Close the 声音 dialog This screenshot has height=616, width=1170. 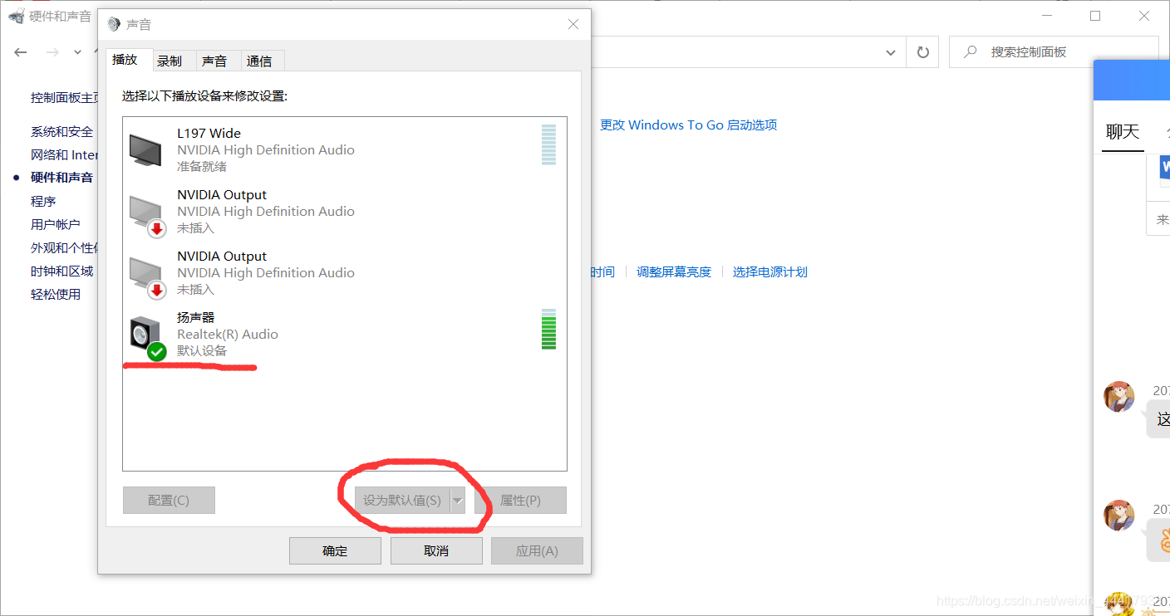click(x=573, y=25)
